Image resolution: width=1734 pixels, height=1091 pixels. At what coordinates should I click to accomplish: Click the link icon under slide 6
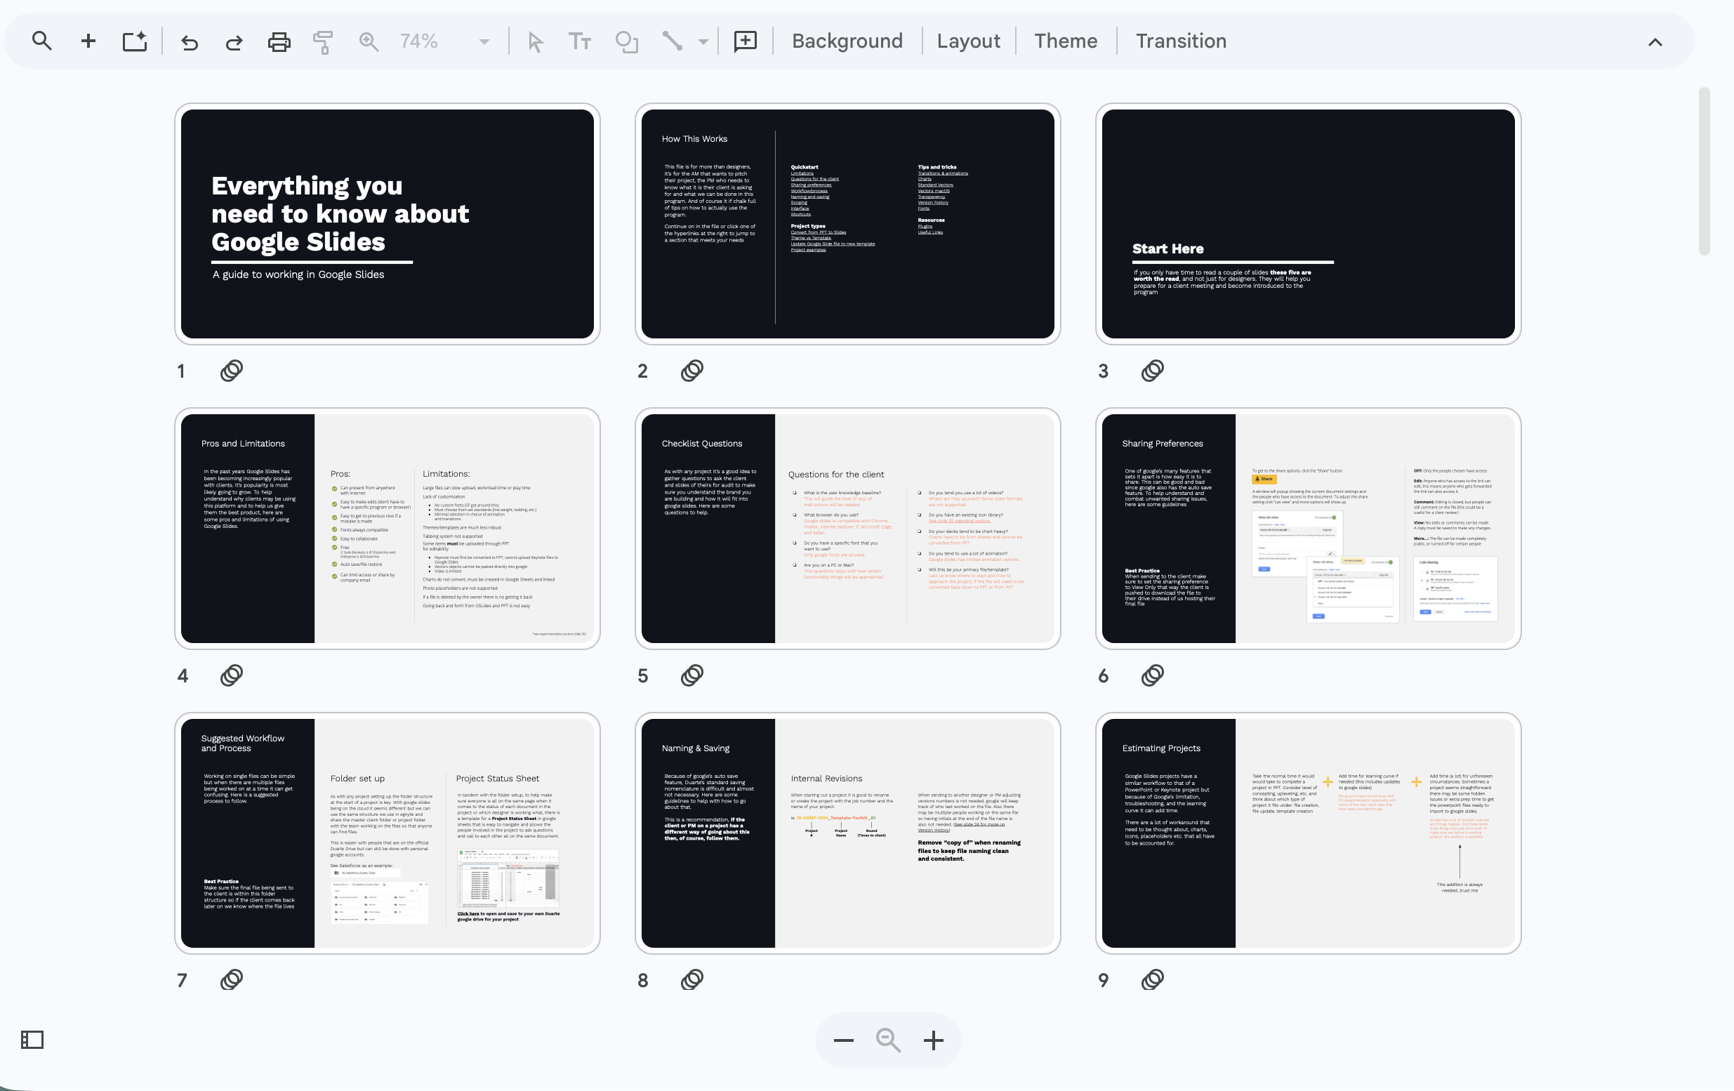(x=1153, y=675)
